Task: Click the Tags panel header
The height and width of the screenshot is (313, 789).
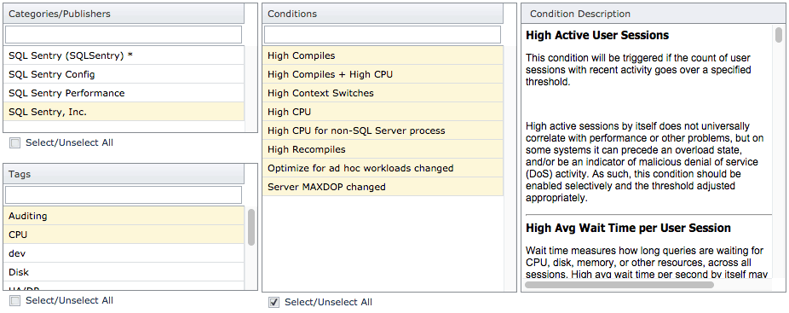Action: coord(124,174)
